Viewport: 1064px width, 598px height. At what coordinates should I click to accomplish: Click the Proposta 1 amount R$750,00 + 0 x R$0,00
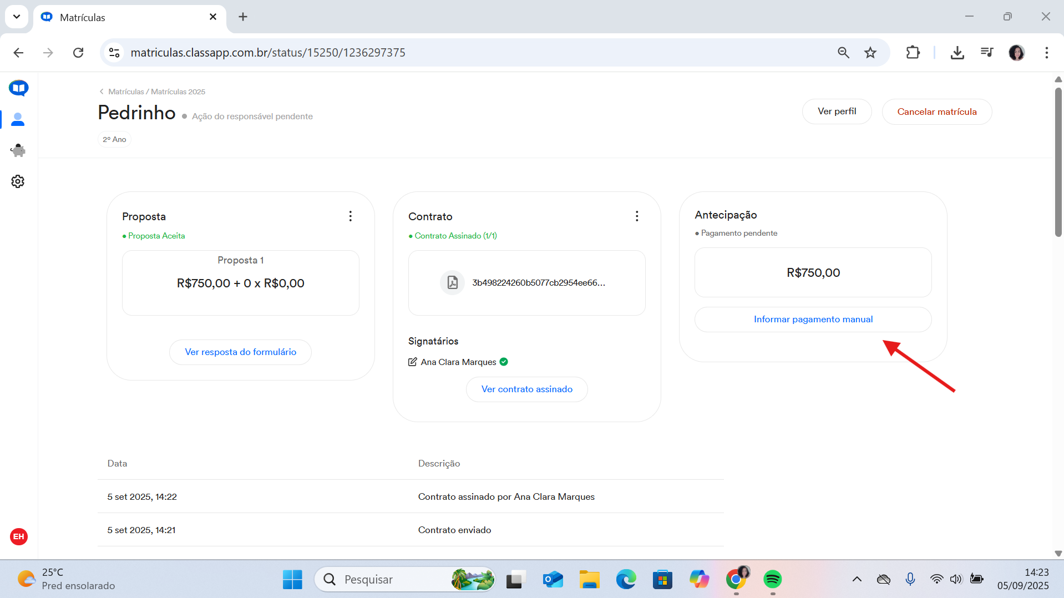[x=240, y=283]
